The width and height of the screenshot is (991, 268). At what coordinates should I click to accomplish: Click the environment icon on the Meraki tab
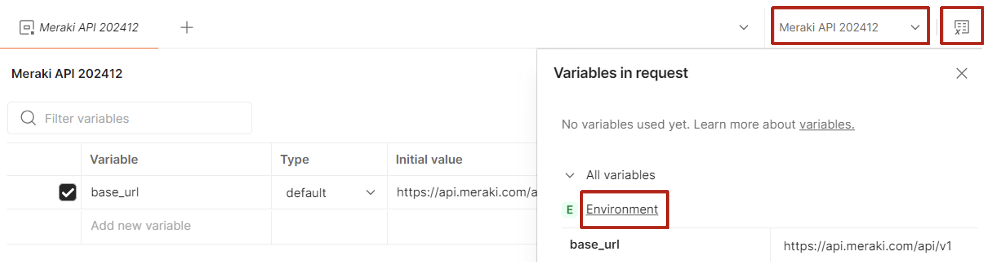pos(27,28)
